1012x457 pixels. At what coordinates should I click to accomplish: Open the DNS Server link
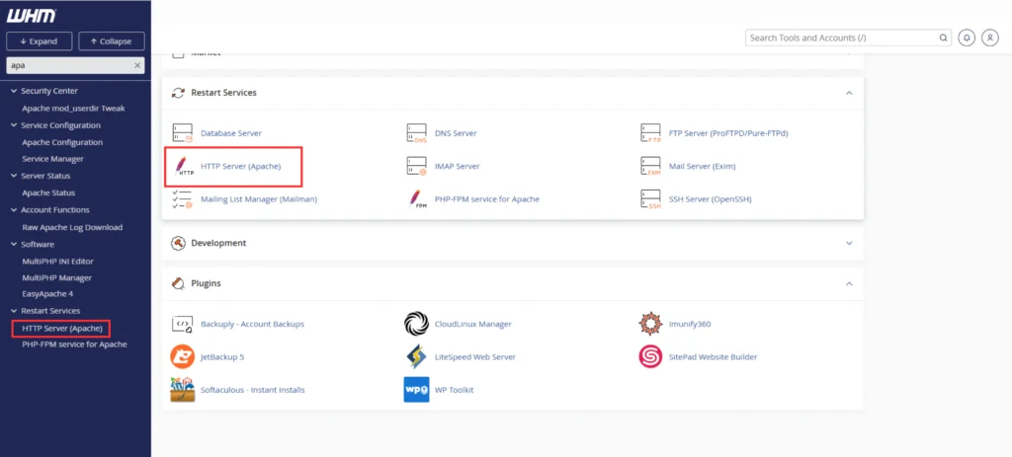pyautogui.click(x=456, y=133)
